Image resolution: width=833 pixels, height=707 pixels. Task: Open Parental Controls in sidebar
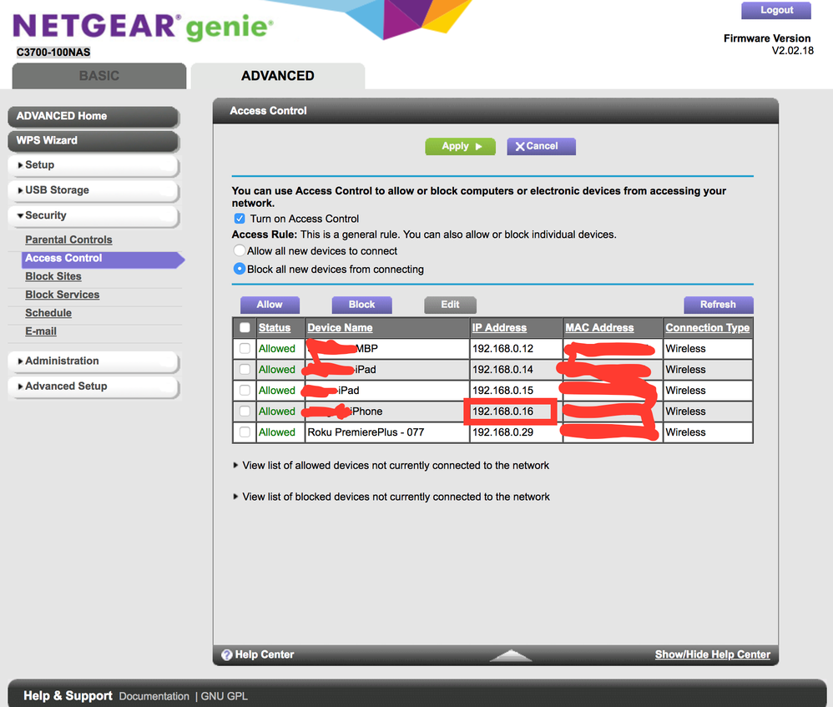[x=68, y=240]
